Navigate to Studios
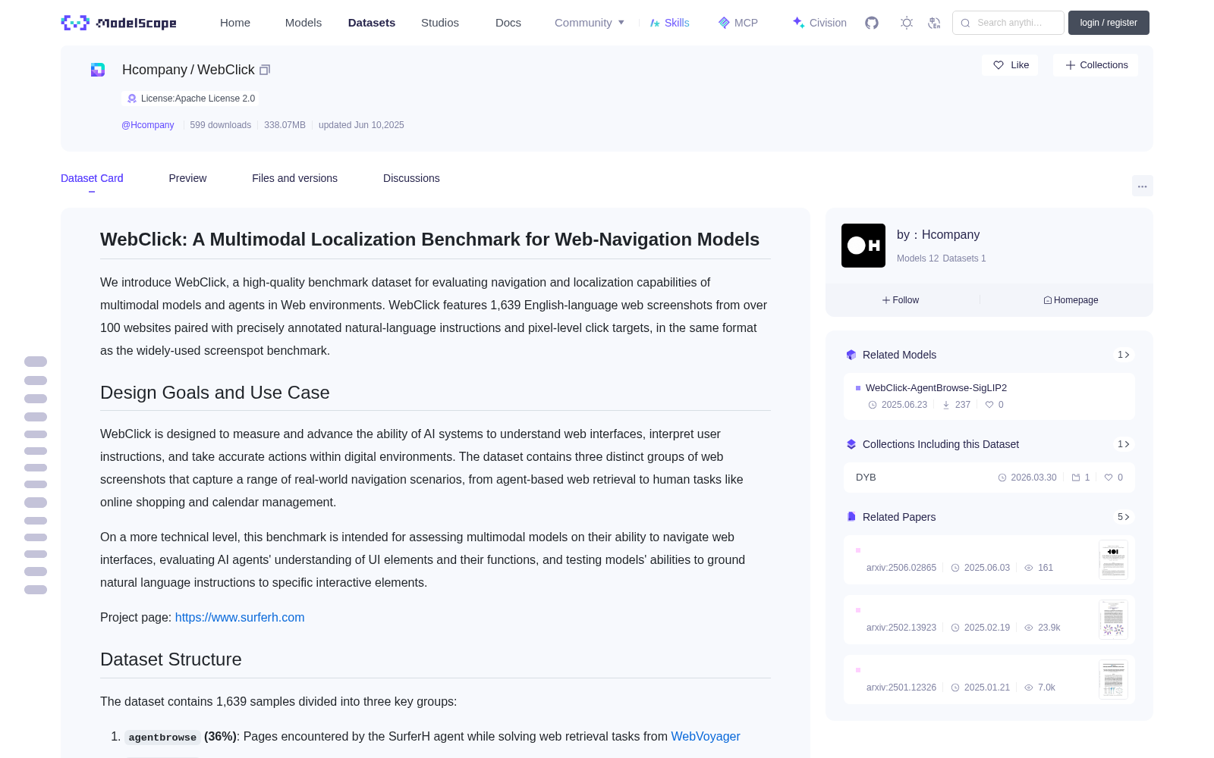Screen dimensions: 1214x758 (x=440, y=23)
